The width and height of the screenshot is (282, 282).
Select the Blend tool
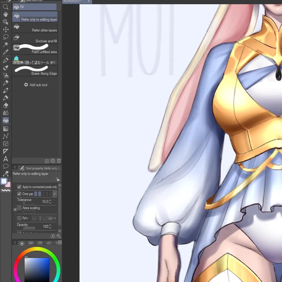[5, 113]
